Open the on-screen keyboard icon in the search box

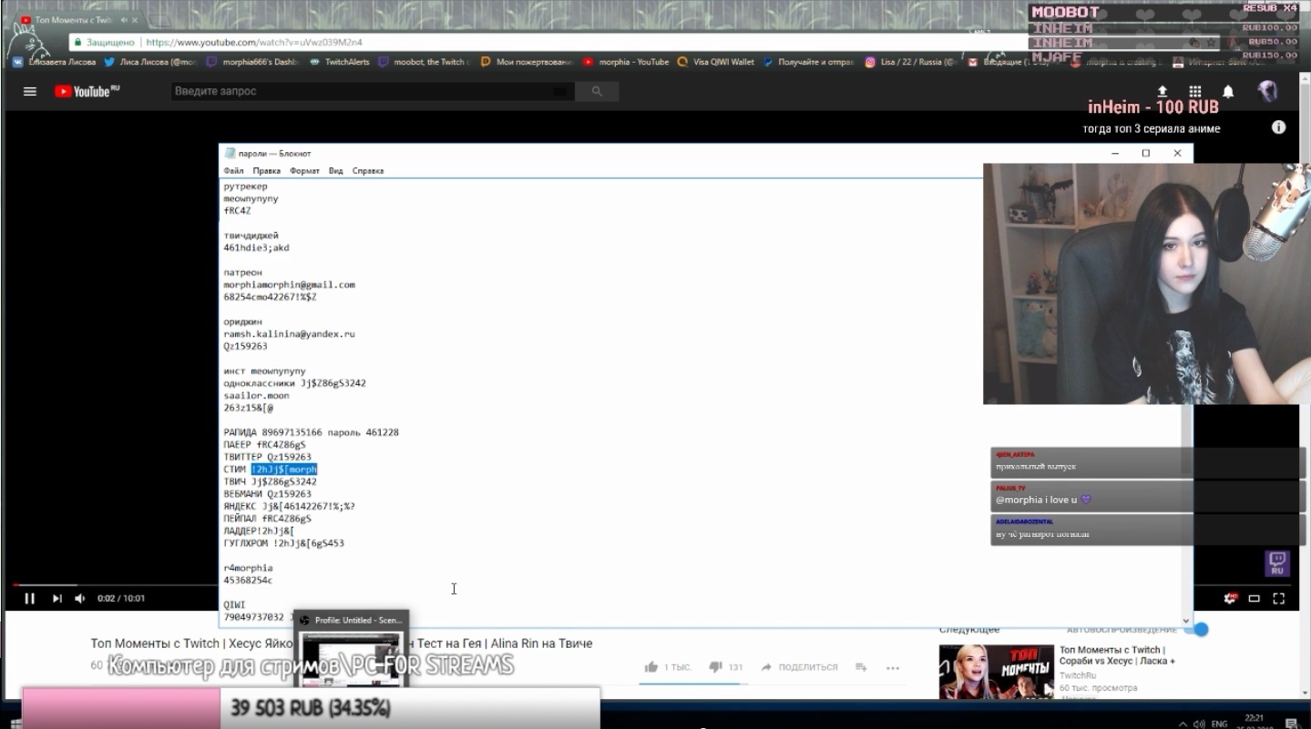(561, 91)
